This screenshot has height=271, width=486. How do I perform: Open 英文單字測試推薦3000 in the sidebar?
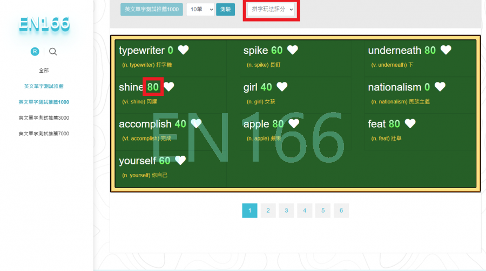point(44,117)
